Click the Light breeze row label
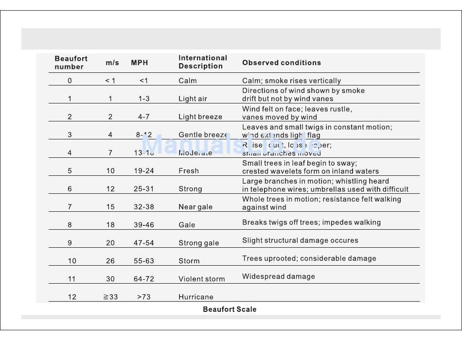The width and height of the screenshot is (462, 340). pyautogui.click(x=200, y=117)
